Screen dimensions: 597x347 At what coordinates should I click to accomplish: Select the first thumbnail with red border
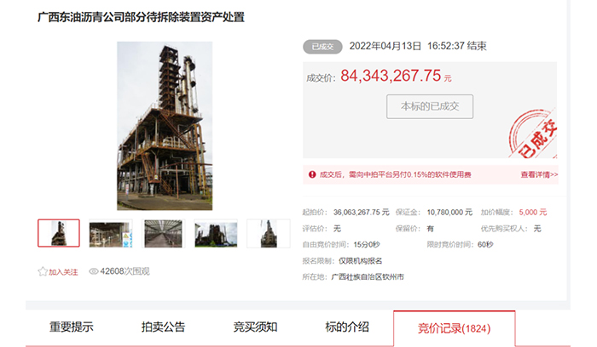(59, 233)
